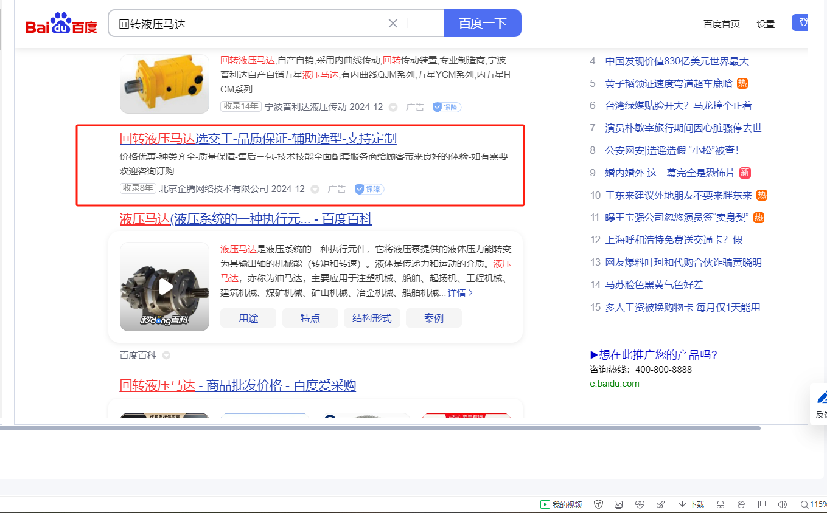Clear the search box with the X icon
This screenshot has width=827, height=513.
(393, 24)
